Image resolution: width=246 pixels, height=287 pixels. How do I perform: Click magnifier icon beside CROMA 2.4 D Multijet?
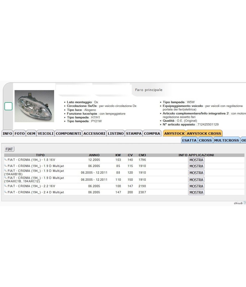point(5,192)
